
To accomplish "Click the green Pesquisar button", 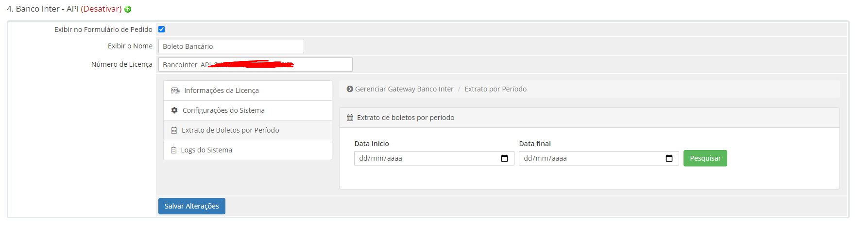I will tap(705, 158).
